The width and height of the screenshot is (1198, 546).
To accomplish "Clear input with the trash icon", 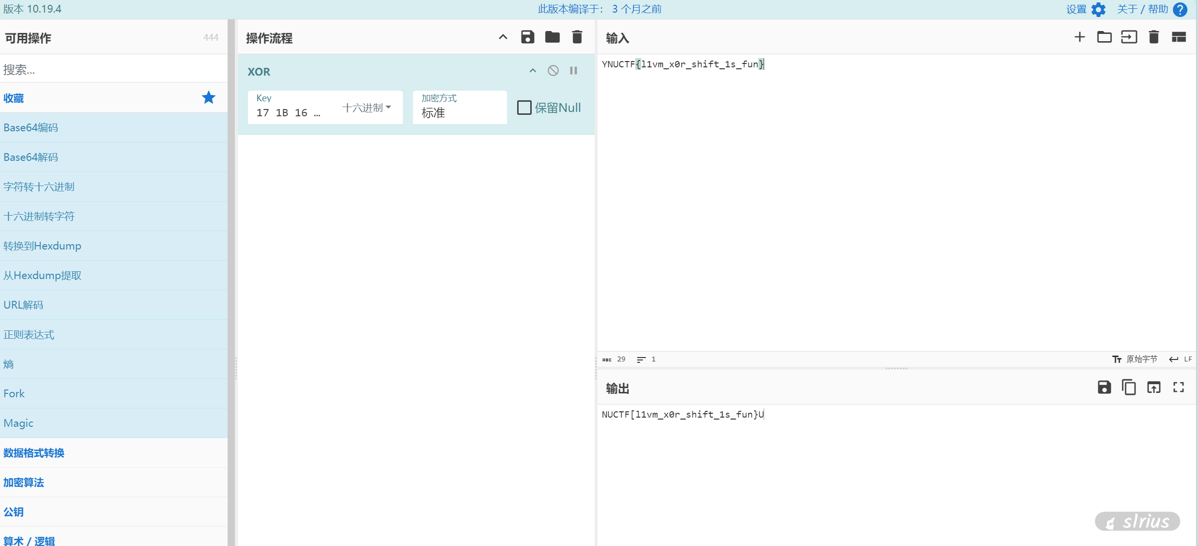I will [x=1153, y=37].
